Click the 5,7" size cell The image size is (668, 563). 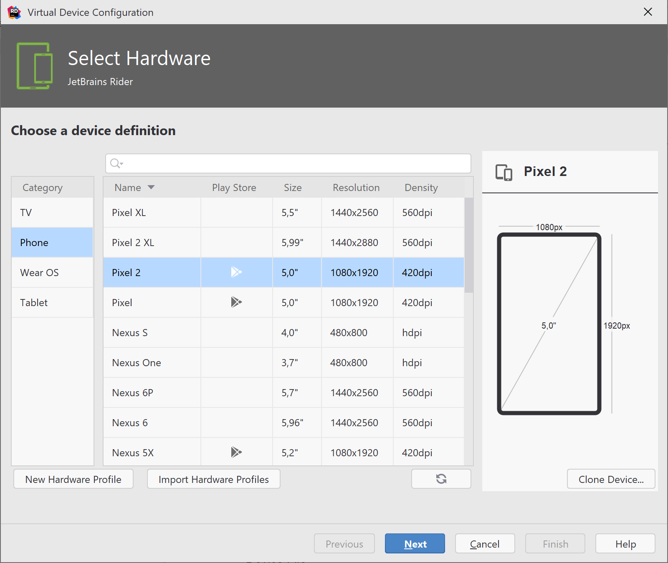(x=297, y=393)
